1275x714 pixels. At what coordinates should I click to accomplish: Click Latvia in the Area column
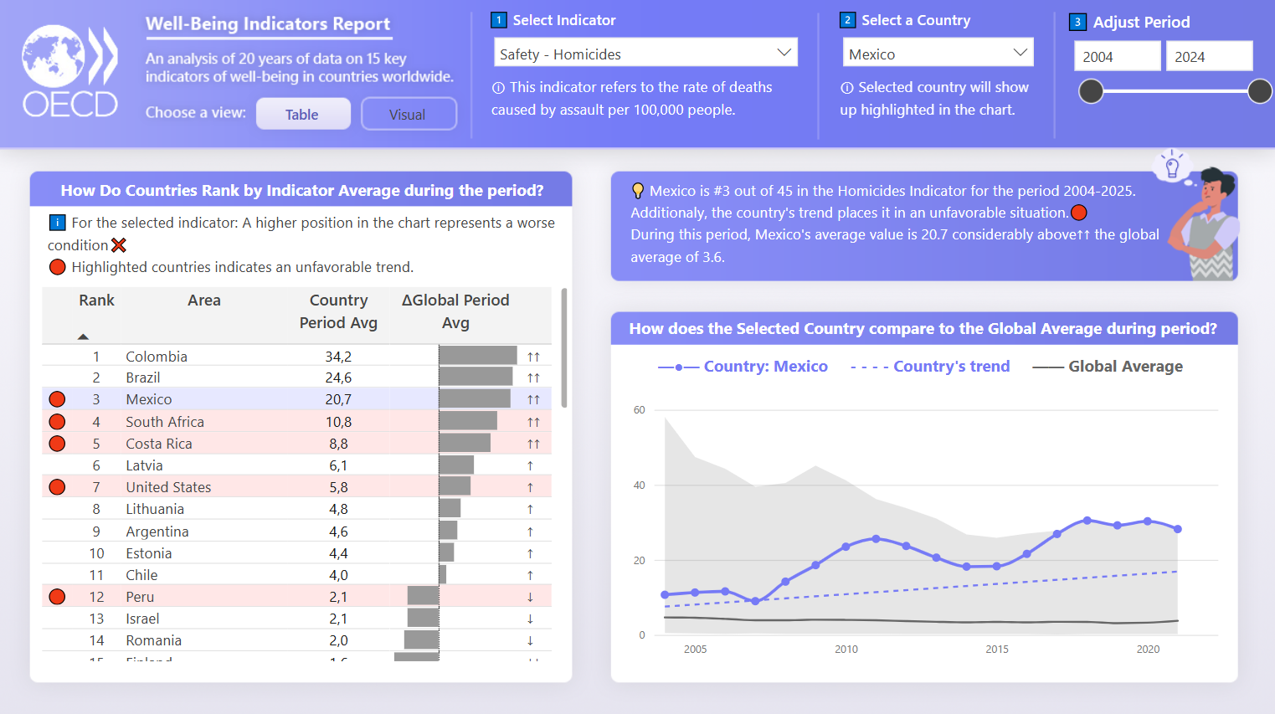click(144, 465)
